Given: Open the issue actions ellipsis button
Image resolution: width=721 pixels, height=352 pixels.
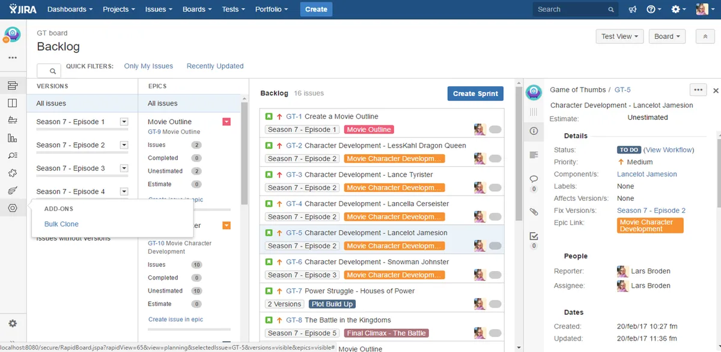Looking at the screenshot, I should (698, 90).
